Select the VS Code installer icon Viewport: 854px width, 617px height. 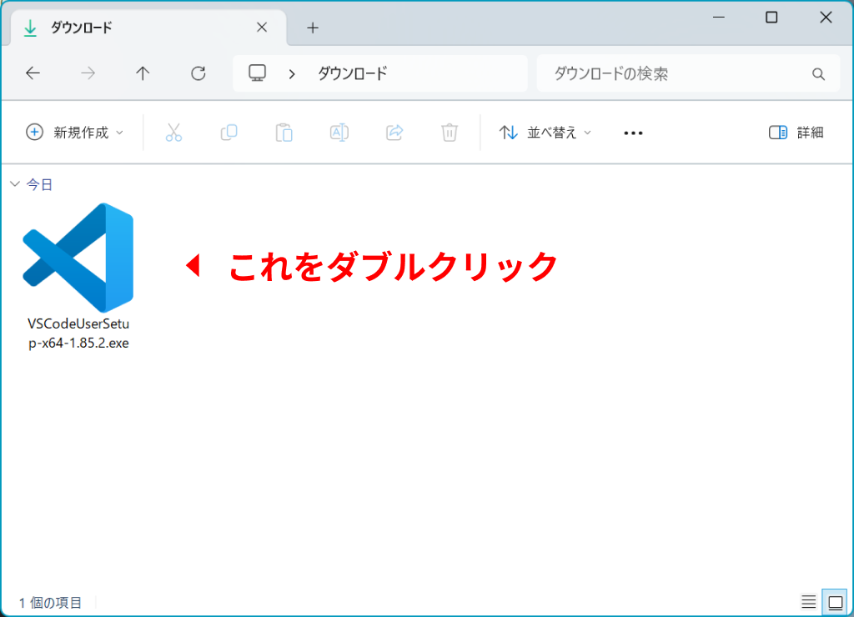click(x=78, y=257)
